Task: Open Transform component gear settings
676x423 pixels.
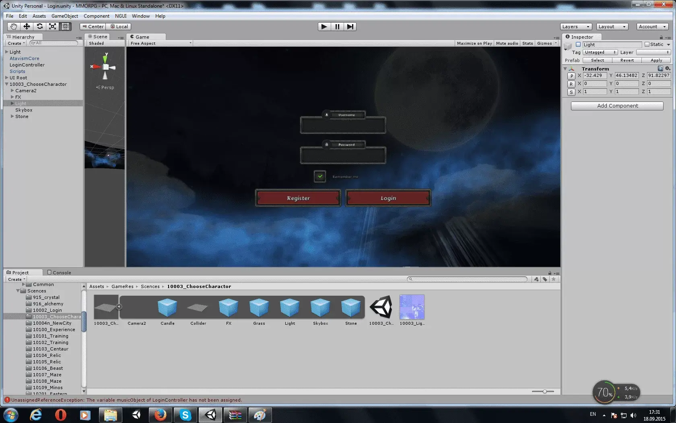Action: (668, 68)
